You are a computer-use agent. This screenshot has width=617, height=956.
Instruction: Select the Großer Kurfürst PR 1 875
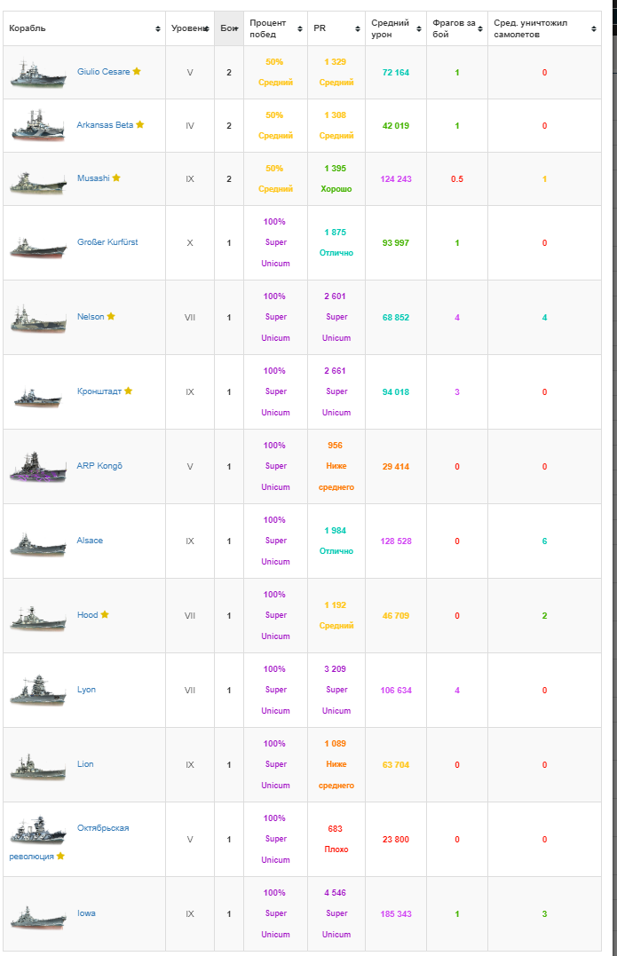(x=335, y=233)
